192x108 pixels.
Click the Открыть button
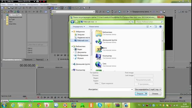(x=140, y=94)
